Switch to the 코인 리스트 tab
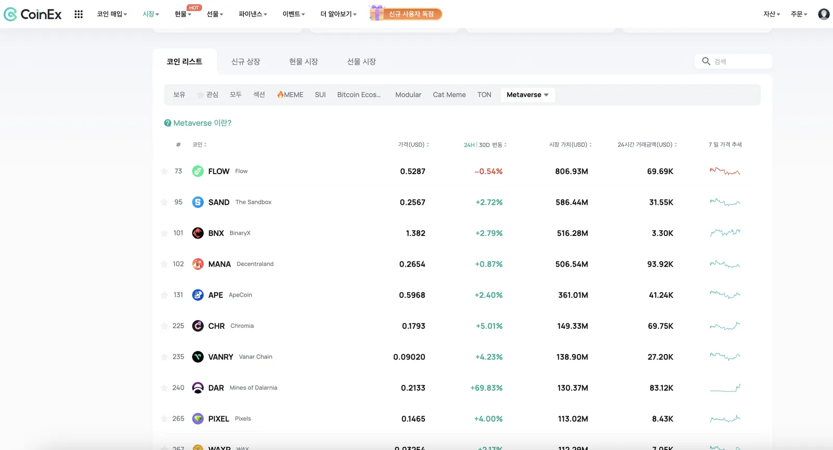833x450 pixels. coord(184,61)
